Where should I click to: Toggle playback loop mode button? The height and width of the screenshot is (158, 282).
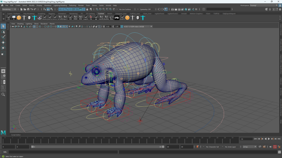[x=260, y=147]
